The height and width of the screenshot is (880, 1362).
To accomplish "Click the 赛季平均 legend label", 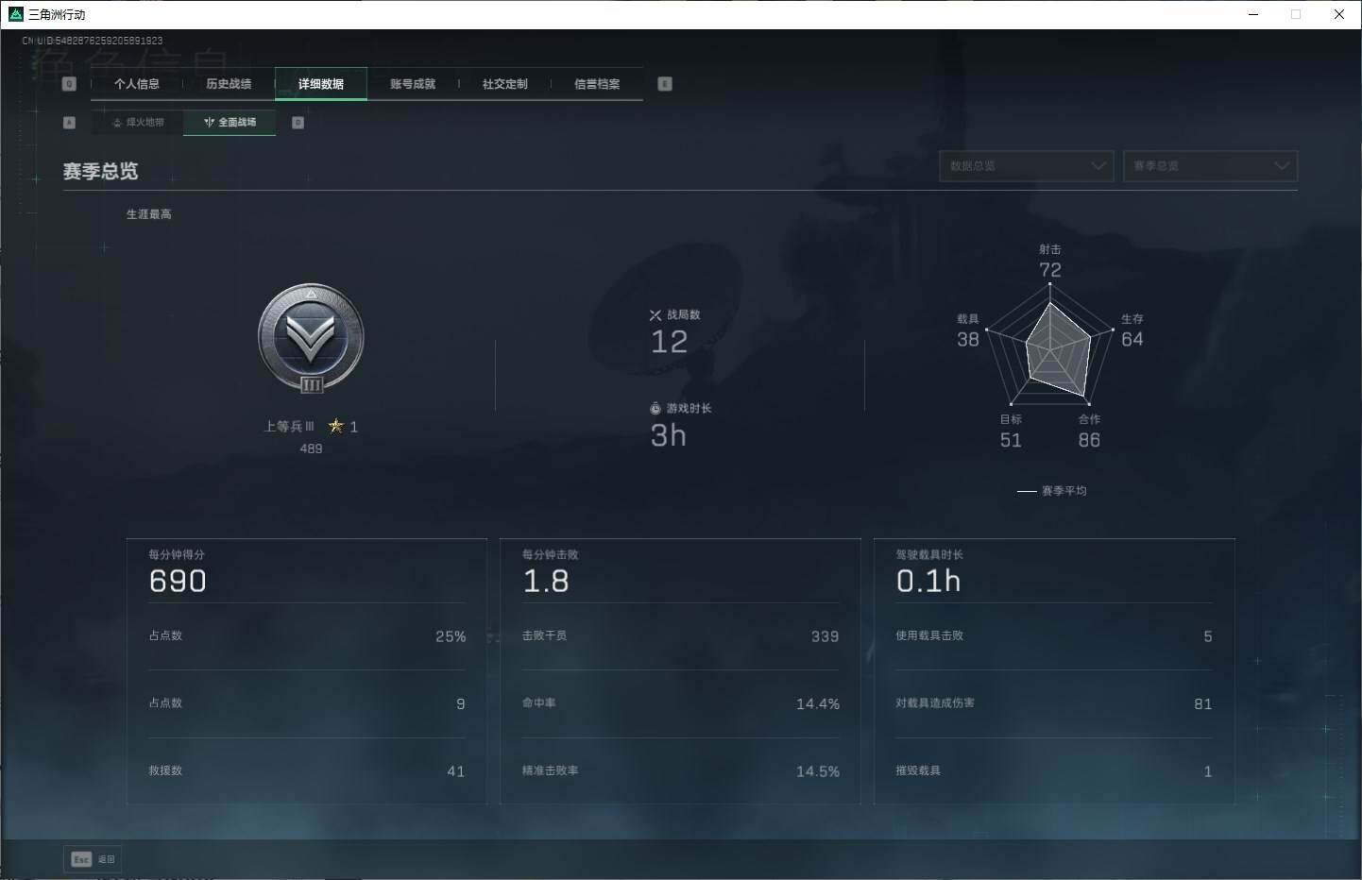I will (1064, 491).
